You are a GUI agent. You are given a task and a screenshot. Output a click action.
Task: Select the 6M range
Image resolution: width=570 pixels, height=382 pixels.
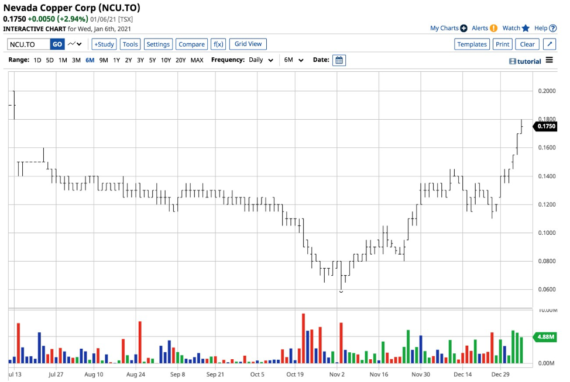click(90, 60)
